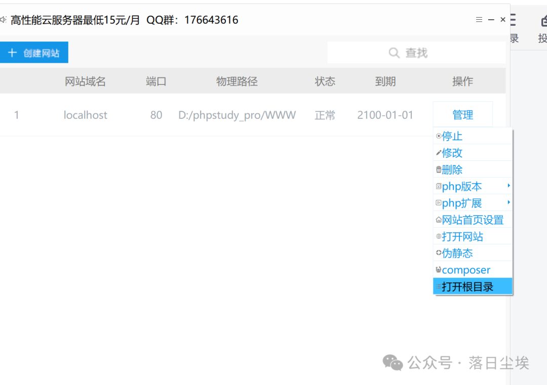Select 伪静态 menu entry
547x385 pixels.
click(473, 253)
